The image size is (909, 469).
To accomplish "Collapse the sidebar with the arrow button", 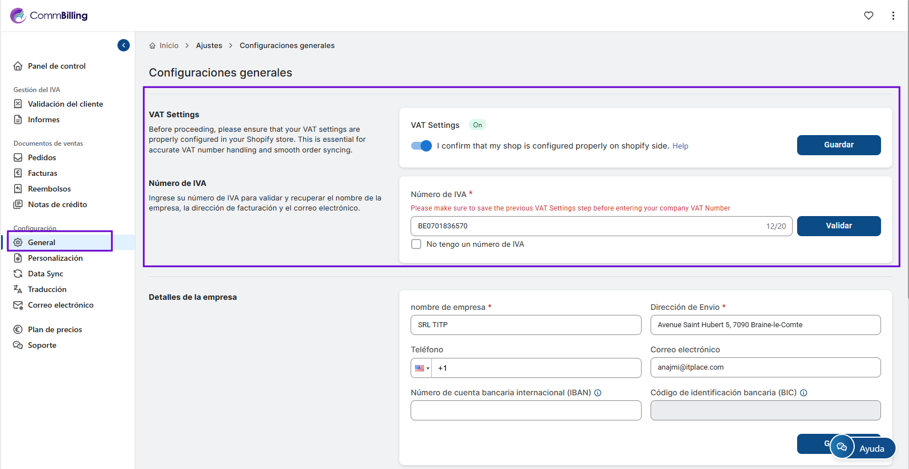I will 124,45.
